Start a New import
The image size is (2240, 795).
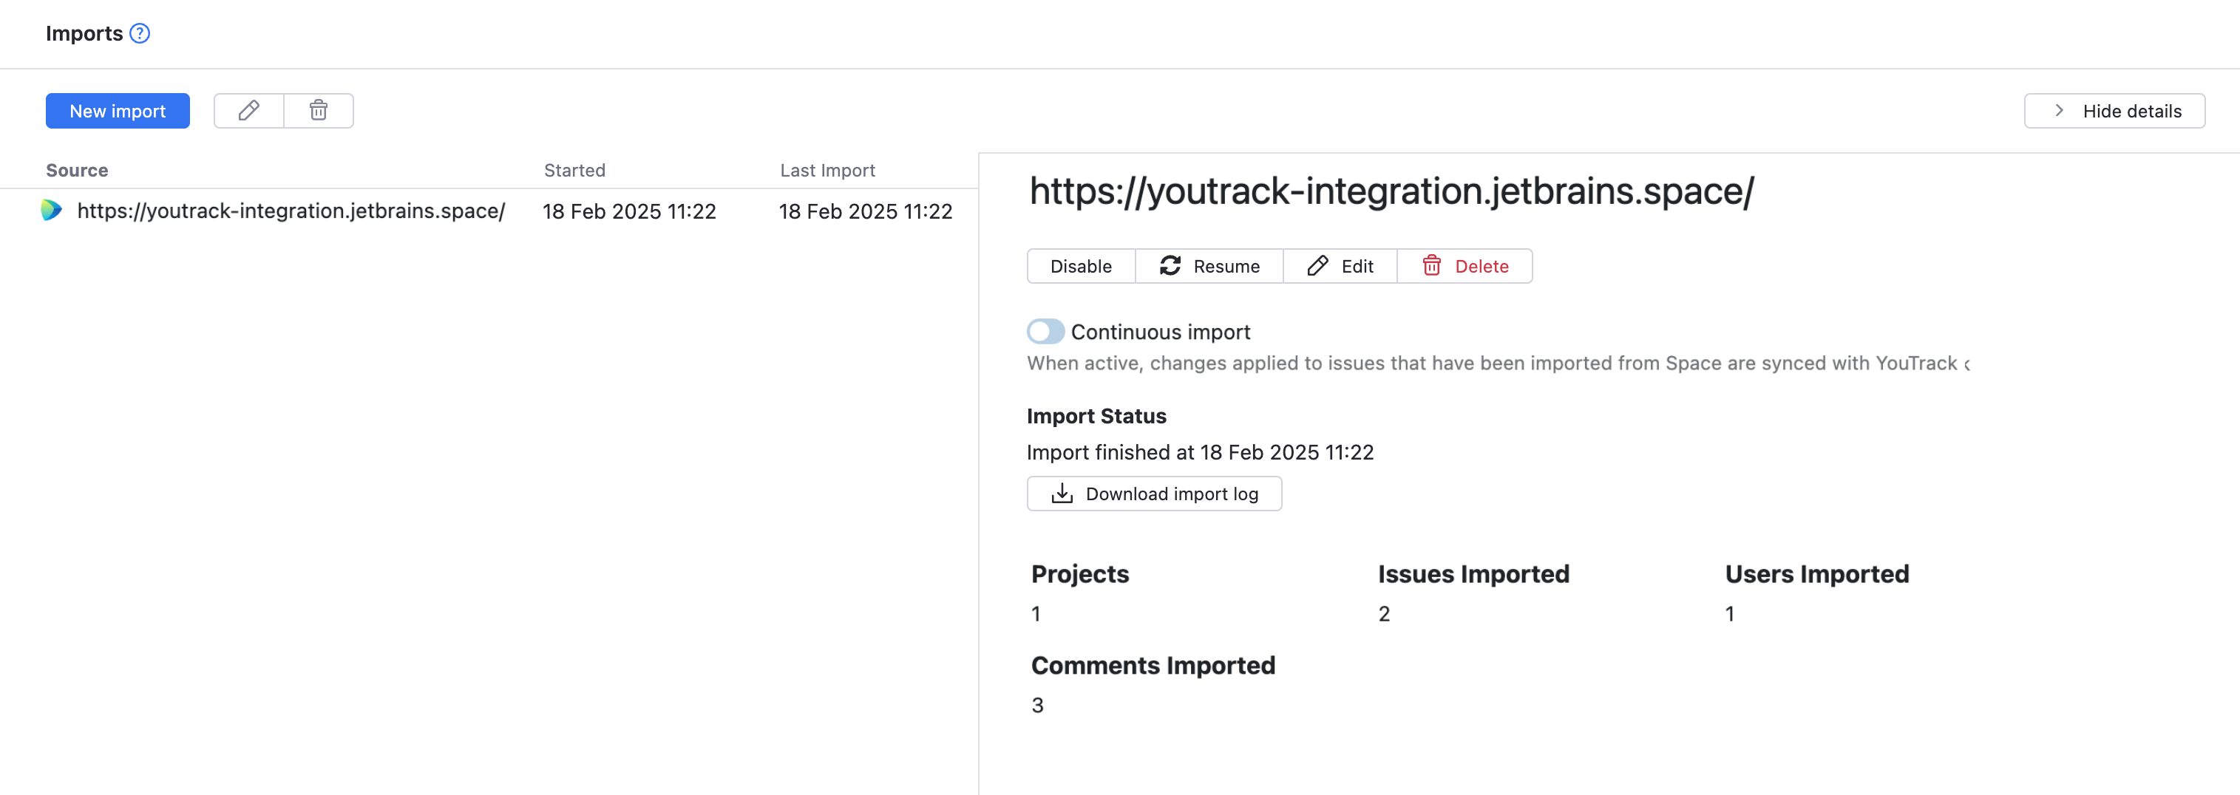(x=118, y=110)
